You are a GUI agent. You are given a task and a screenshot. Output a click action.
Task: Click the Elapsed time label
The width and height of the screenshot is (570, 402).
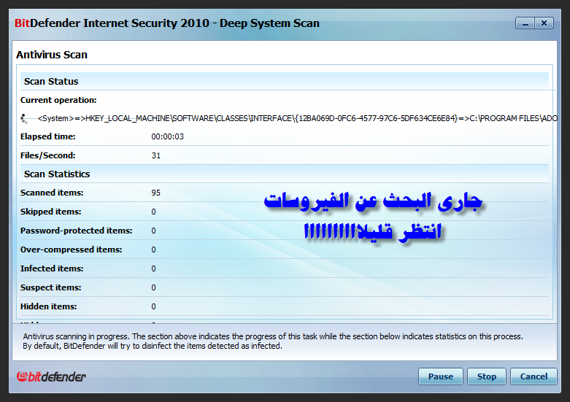click(x=47, y=136)
